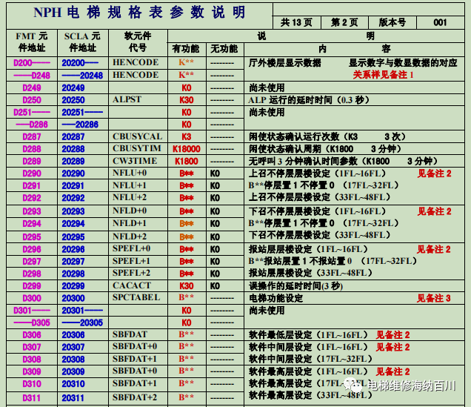
Task: Select address cell 'D309'
Action: coord(32,371)
